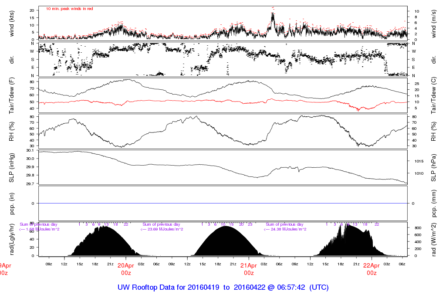Select the 'wind (m/s)' axis label
Screen dimensions: 446x305
coord(433,24)
